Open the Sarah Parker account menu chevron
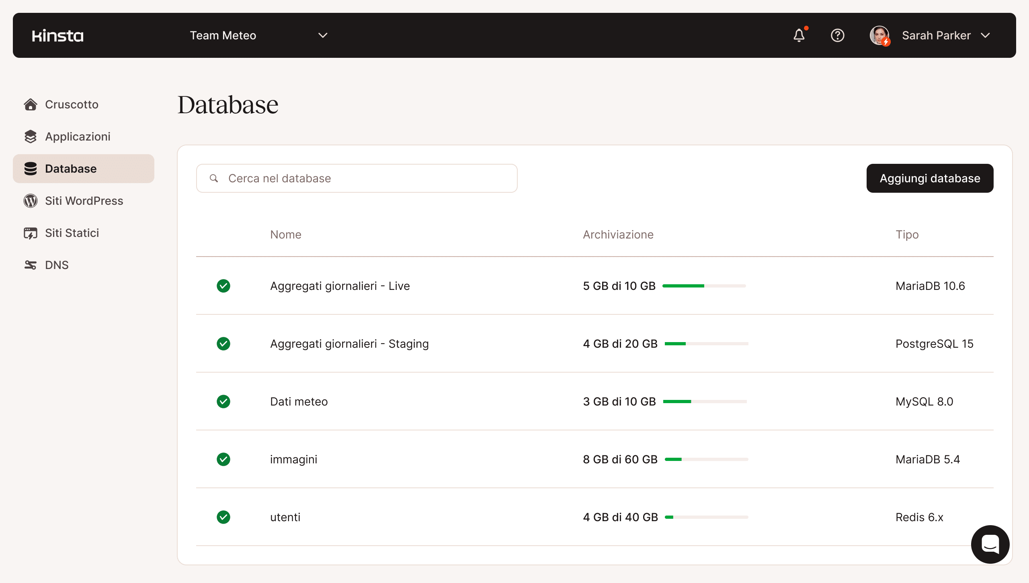 986,35
